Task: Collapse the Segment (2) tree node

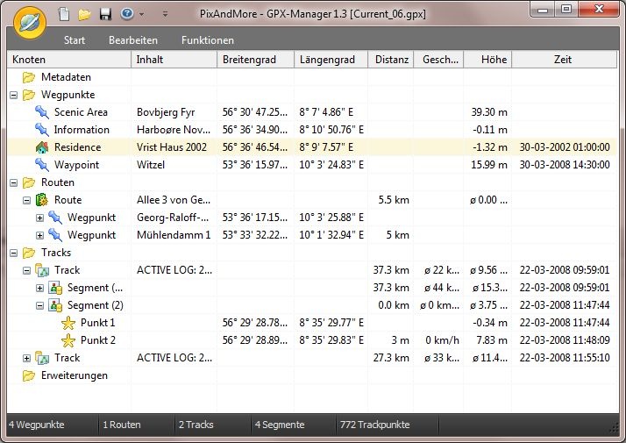Action: pos(40,305)
